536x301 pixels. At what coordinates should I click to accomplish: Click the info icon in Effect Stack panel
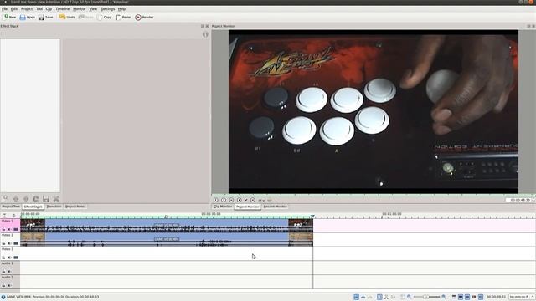[x=205, y=34]
